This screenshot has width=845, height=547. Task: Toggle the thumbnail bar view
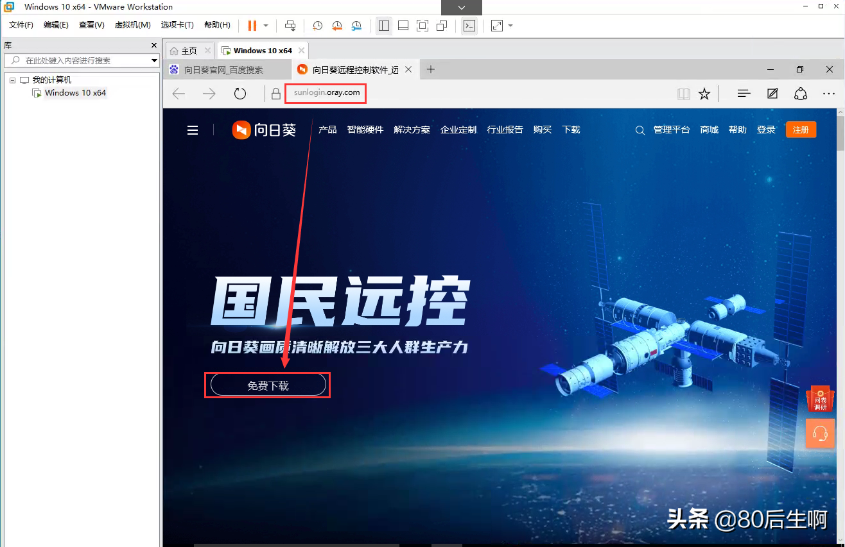[403, 26]
